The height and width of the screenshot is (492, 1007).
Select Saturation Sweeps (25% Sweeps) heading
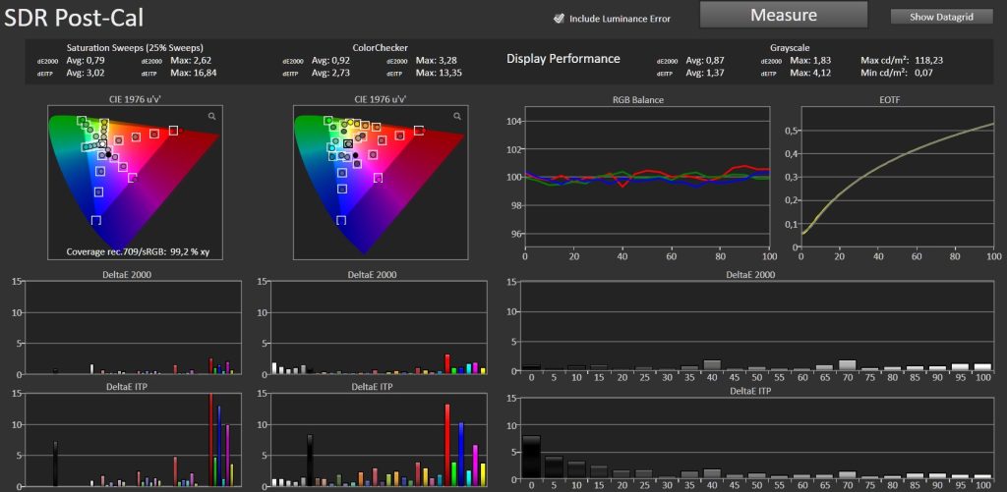click(x=135, y=48)
